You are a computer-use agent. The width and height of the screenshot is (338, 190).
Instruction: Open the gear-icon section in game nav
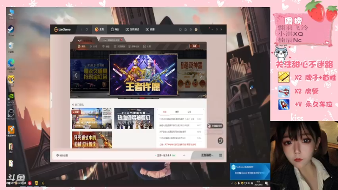(x=106, y=46)
